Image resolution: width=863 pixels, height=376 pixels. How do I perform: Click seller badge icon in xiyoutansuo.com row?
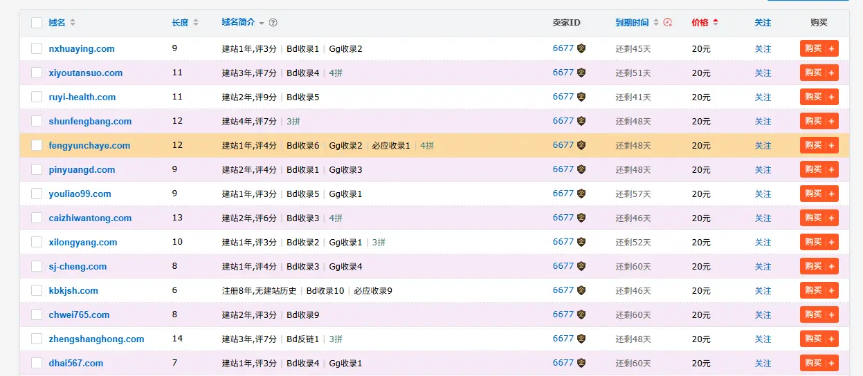(x=581, y=73)
